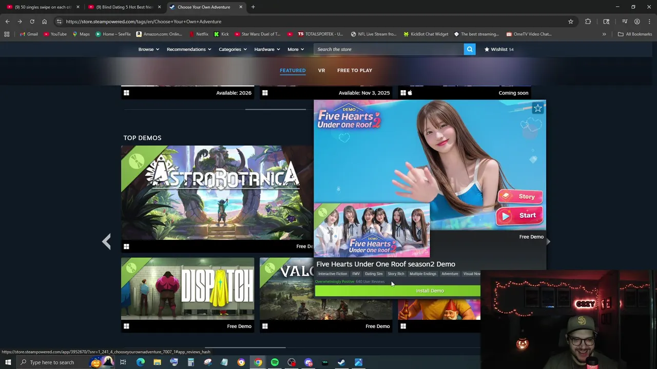Open the Maps bookmark

[x=81, y=34]
